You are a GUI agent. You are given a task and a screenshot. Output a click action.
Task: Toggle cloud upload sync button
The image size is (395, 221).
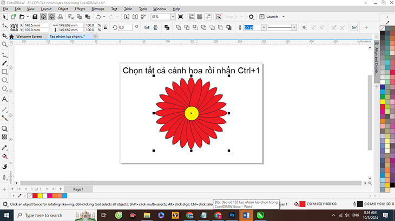51,17
